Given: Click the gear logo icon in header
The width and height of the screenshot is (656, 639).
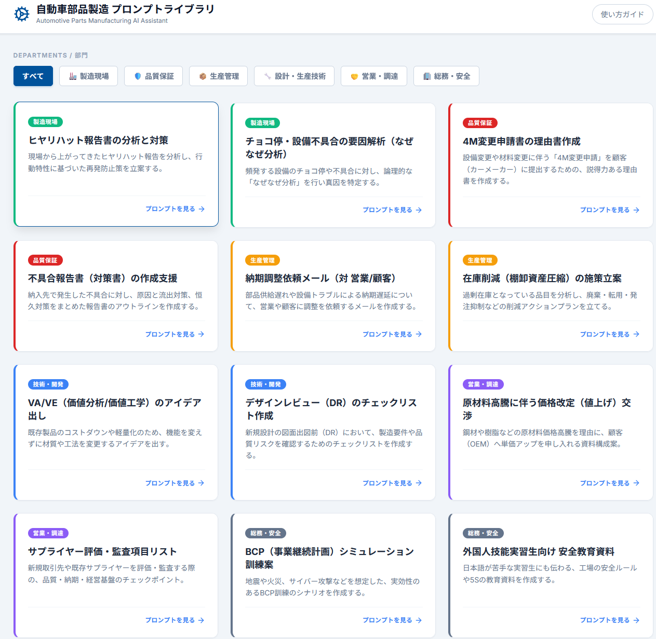Looking at the screenshot, I should (22, 14).
